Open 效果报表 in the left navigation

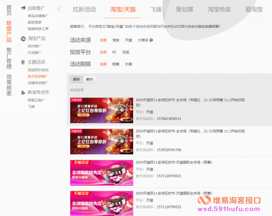point(9,85)
